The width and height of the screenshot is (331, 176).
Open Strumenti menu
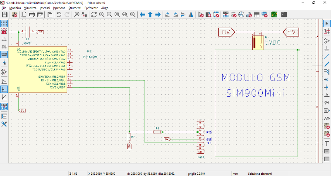click(75, 8)
